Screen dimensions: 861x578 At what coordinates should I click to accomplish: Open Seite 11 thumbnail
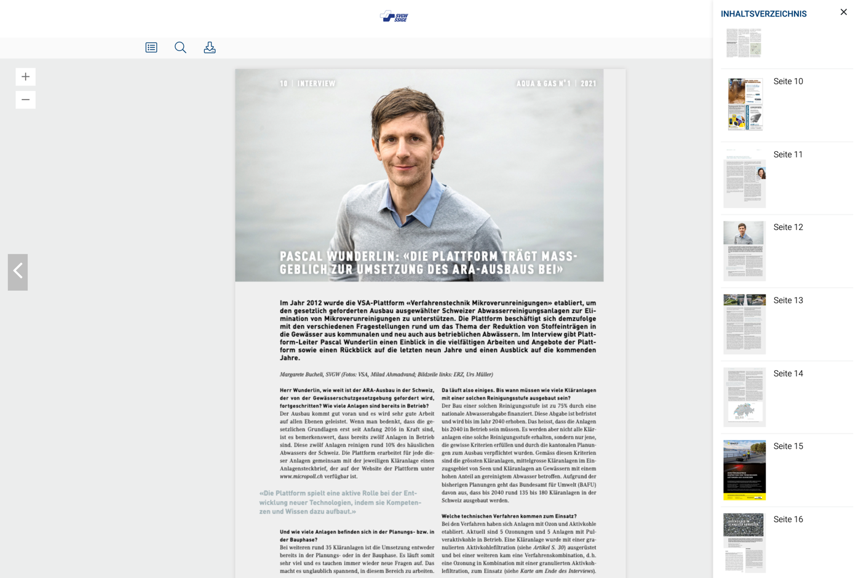tap(745, 178)
